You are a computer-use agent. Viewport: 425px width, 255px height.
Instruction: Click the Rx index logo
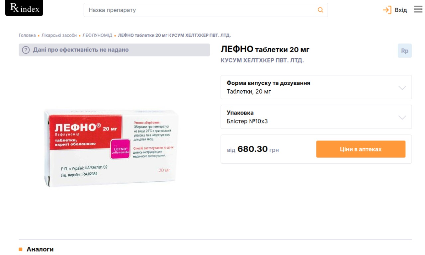click(x=24, y=9)
